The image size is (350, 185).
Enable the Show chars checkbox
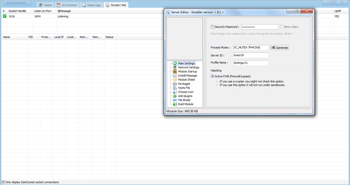(x=282, y=27)
